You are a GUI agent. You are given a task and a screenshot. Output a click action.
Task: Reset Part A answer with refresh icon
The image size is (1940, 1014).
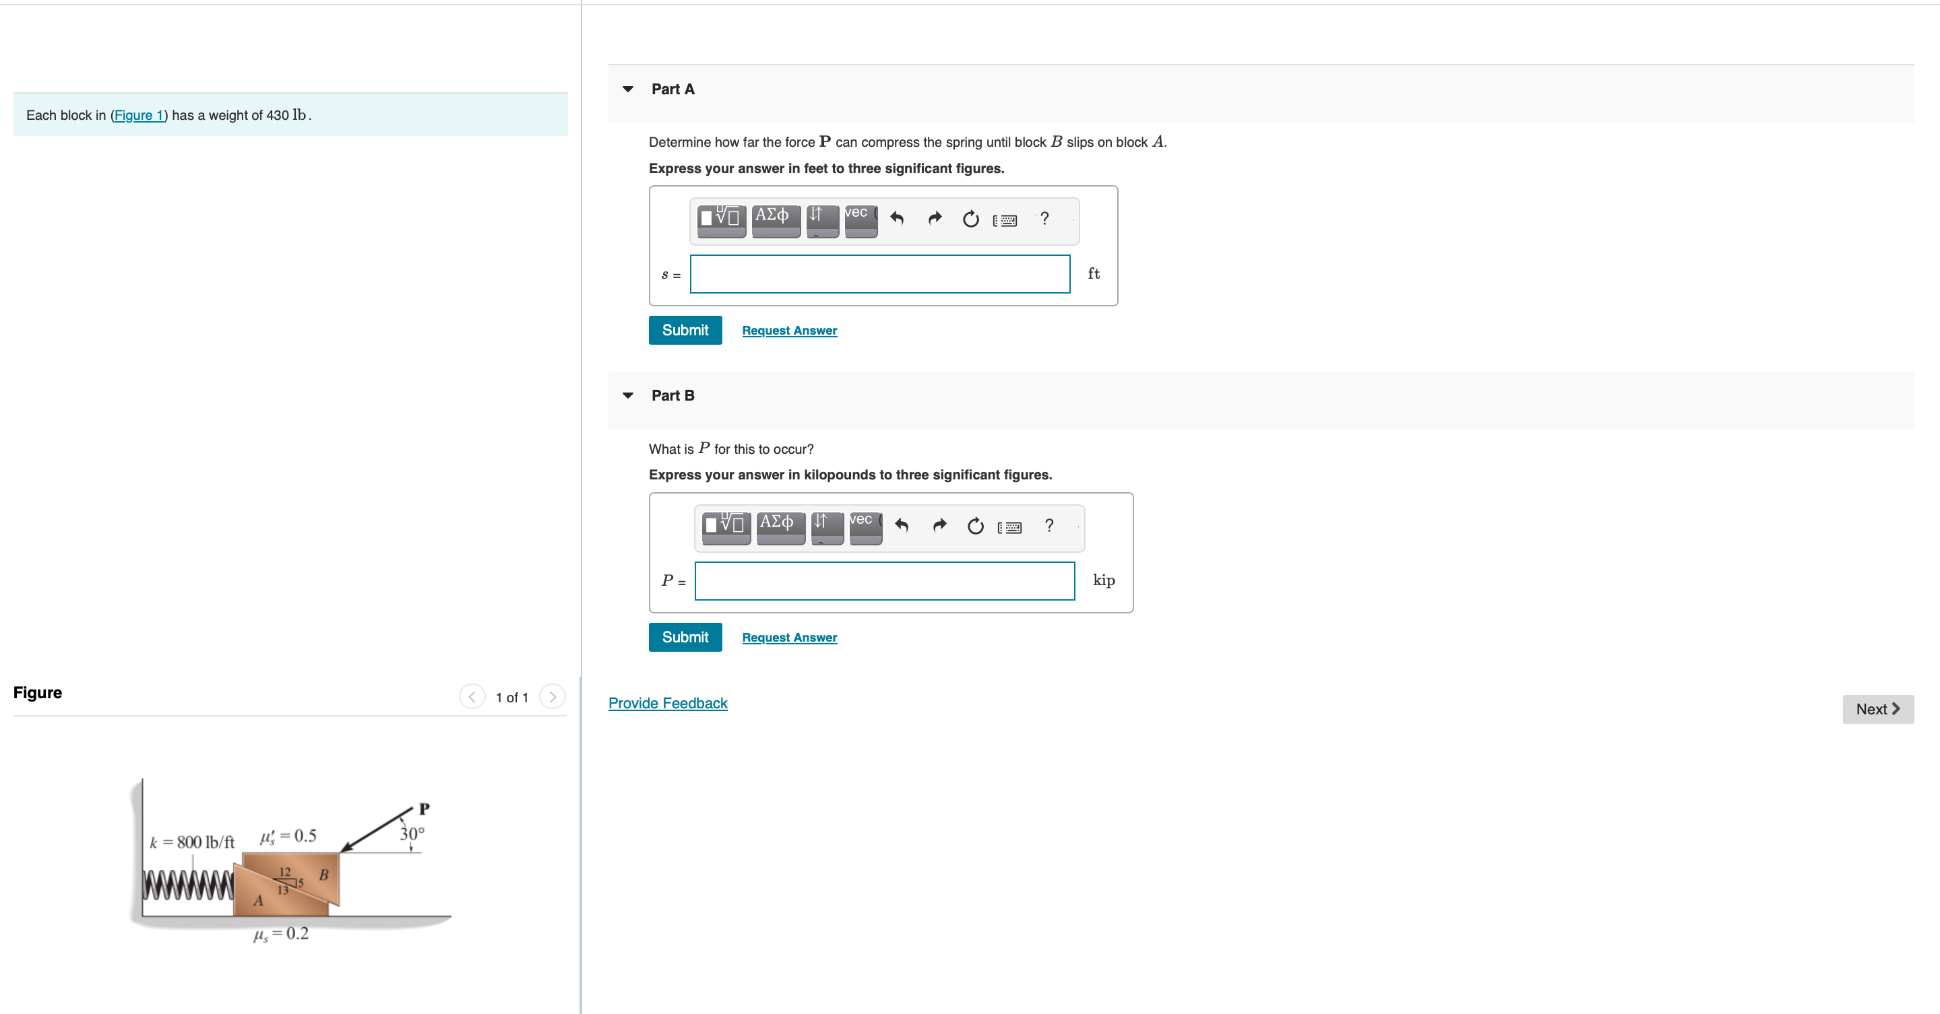(970, 219)
